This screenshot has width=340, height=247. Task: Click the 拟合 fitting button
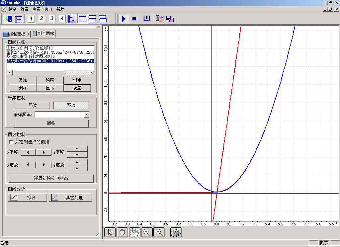point(28,198)
